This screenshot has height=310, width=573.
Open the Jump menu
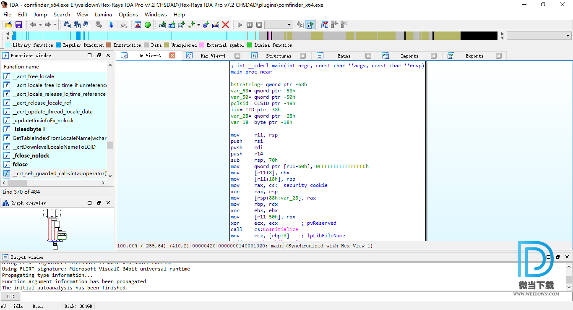(40, 14)
